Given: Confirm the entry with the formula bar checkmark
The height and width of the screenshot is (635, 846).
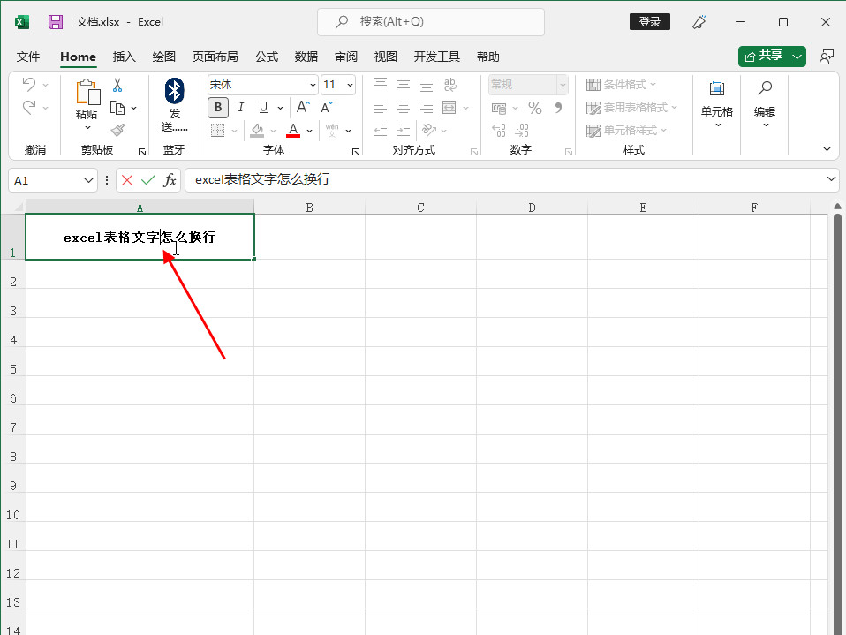Looking at the screenshot, I should point(147,180).
